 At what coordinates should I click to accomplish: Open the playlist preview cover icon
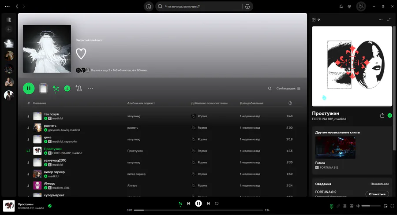[43, 89]
